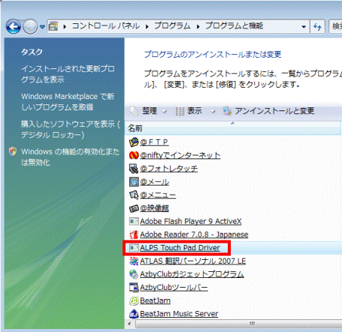Click the 表示 view icon

[180, 111]
